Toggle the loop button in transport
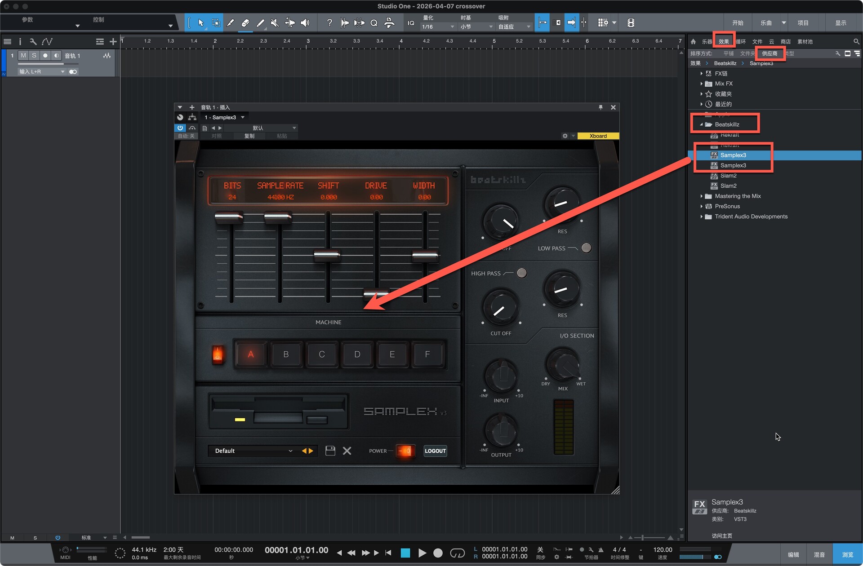 click(x=457, y=553)
